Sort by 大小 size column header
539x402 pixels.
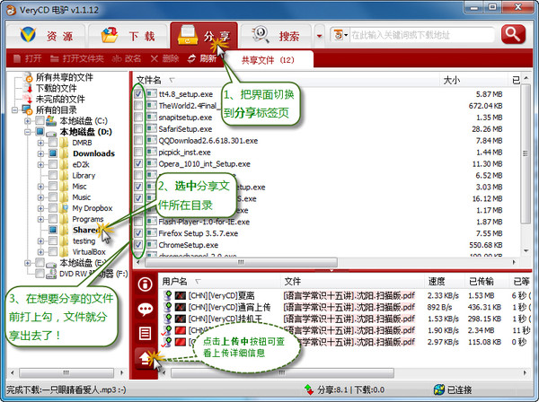451,81
